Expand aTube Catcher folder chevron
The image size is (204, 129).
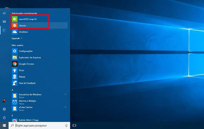[65, 107]
